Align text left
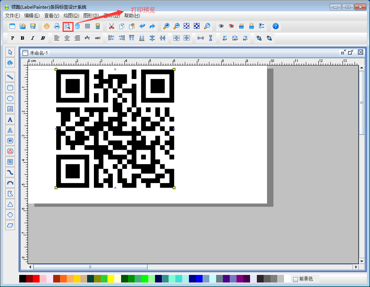Viewport: 370px width, 287px height. click(x=57, y=38)
